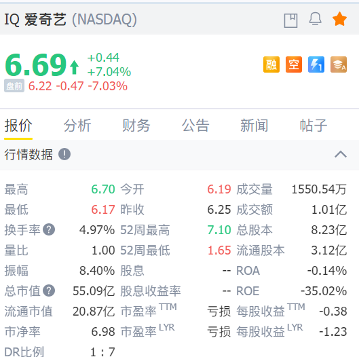This screenshot has height=357, width=359.
Task: Click the 今开 value 6.19
Action: [219, 189]
